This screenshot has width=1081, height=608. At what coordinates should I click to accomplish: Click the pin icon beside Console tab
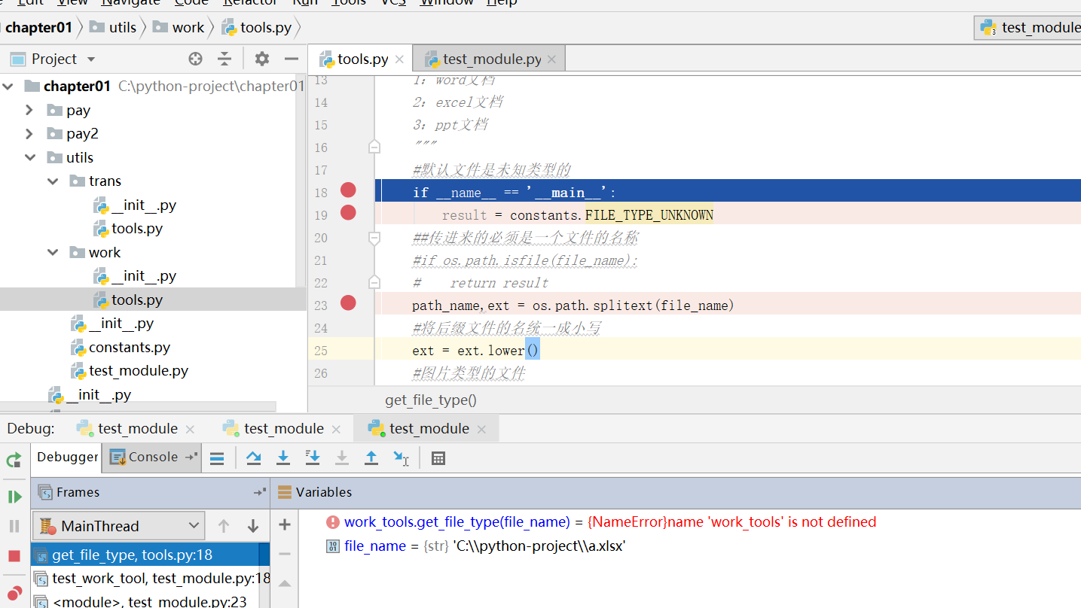click(x=191, y=457)
